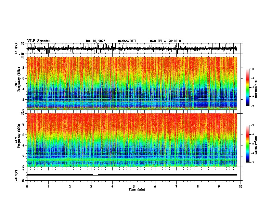Screen dimensions: 271x209
Task: Click the ch.1 frequency axis "8" tick label
Action: 24,68
